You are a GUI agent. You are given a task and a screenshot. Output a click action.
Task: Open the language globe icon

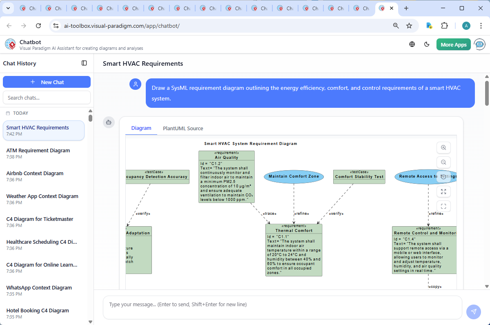411,44
